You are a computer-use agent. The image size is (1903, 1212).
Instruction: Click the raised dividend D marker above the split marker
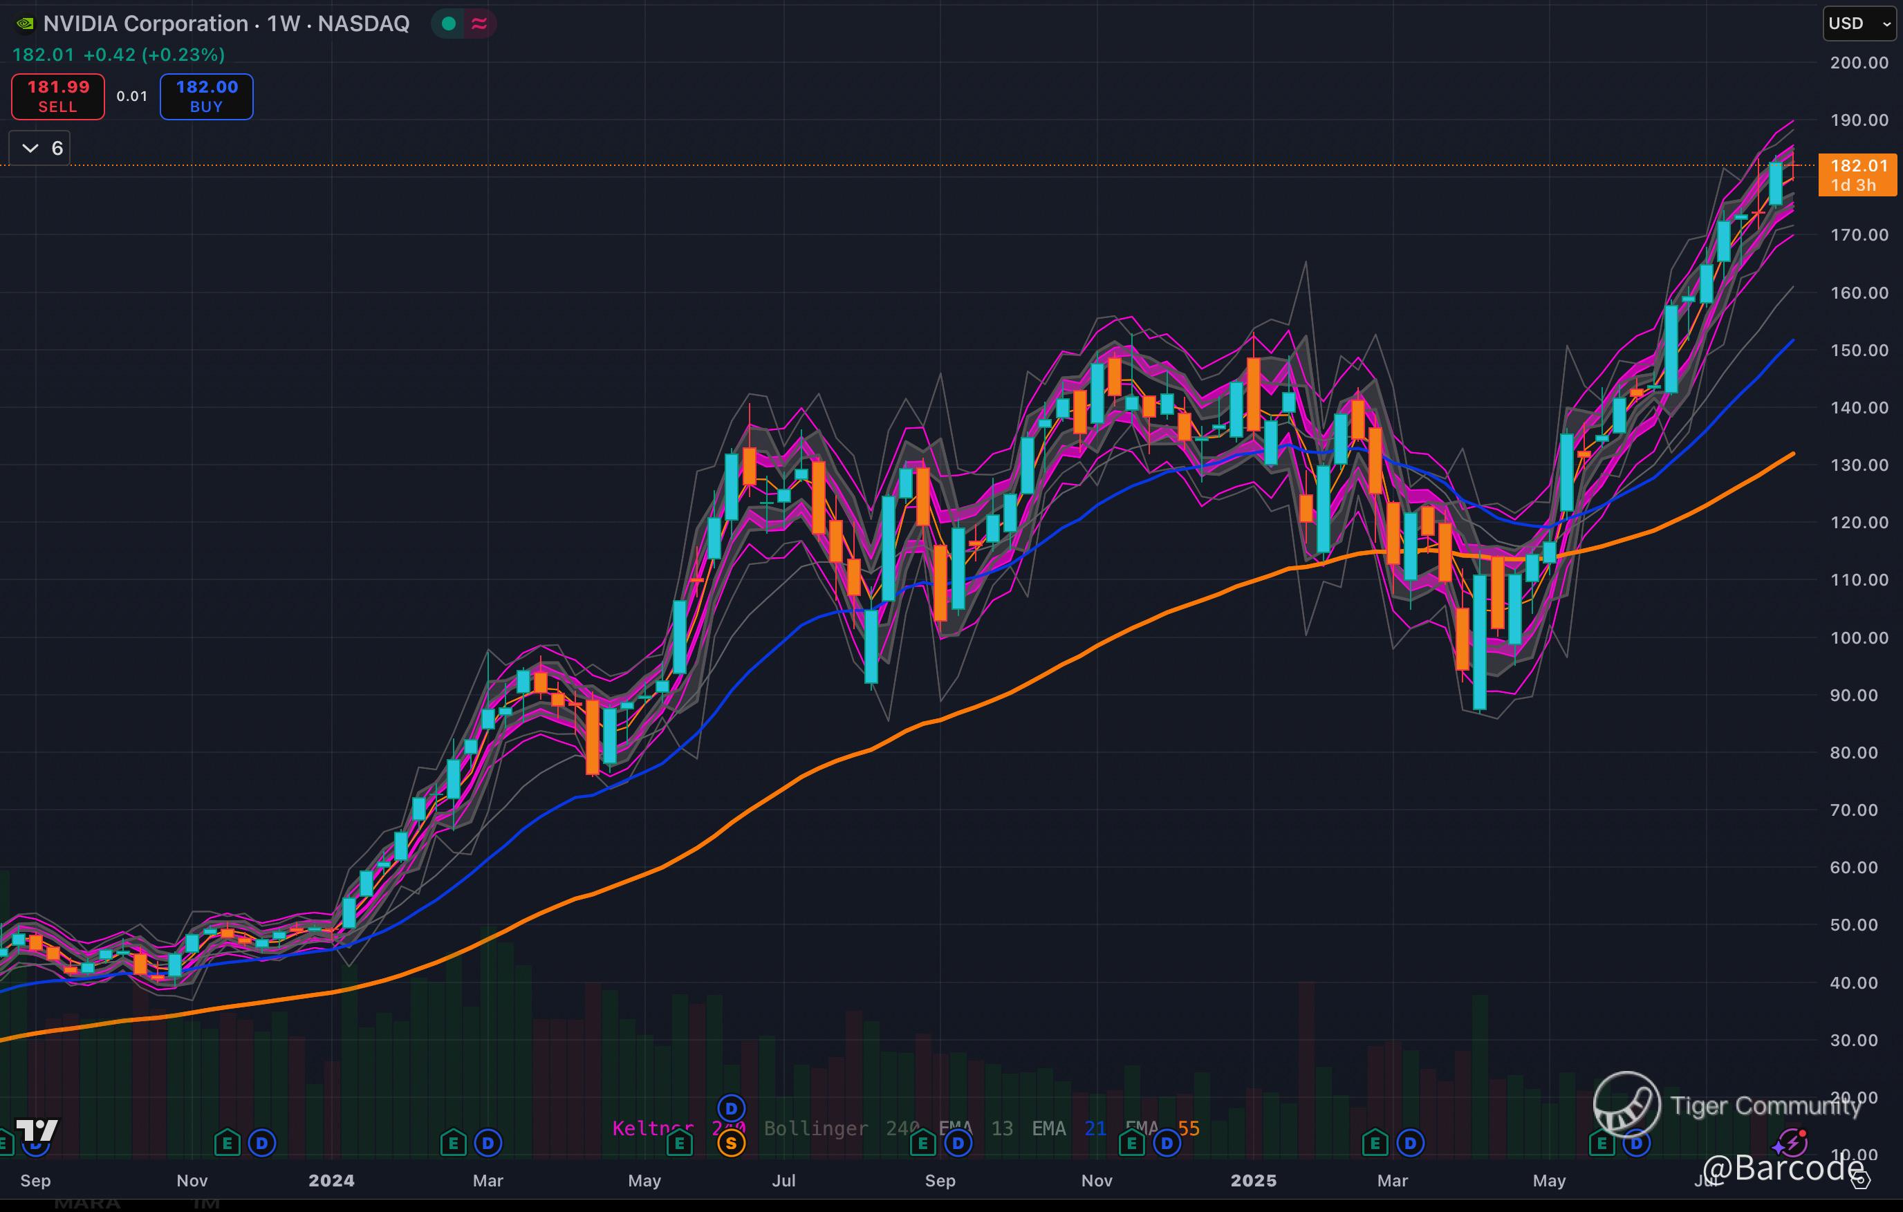(731, 1108)
